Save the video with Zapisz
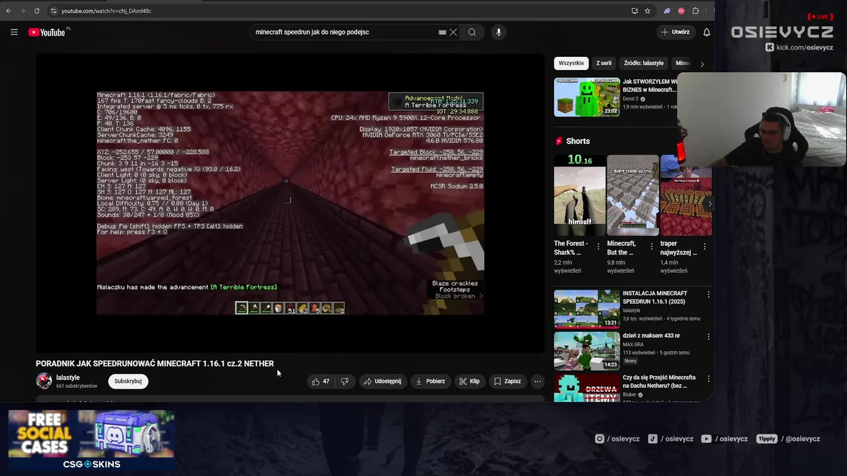847x476 pixels. 508,381
